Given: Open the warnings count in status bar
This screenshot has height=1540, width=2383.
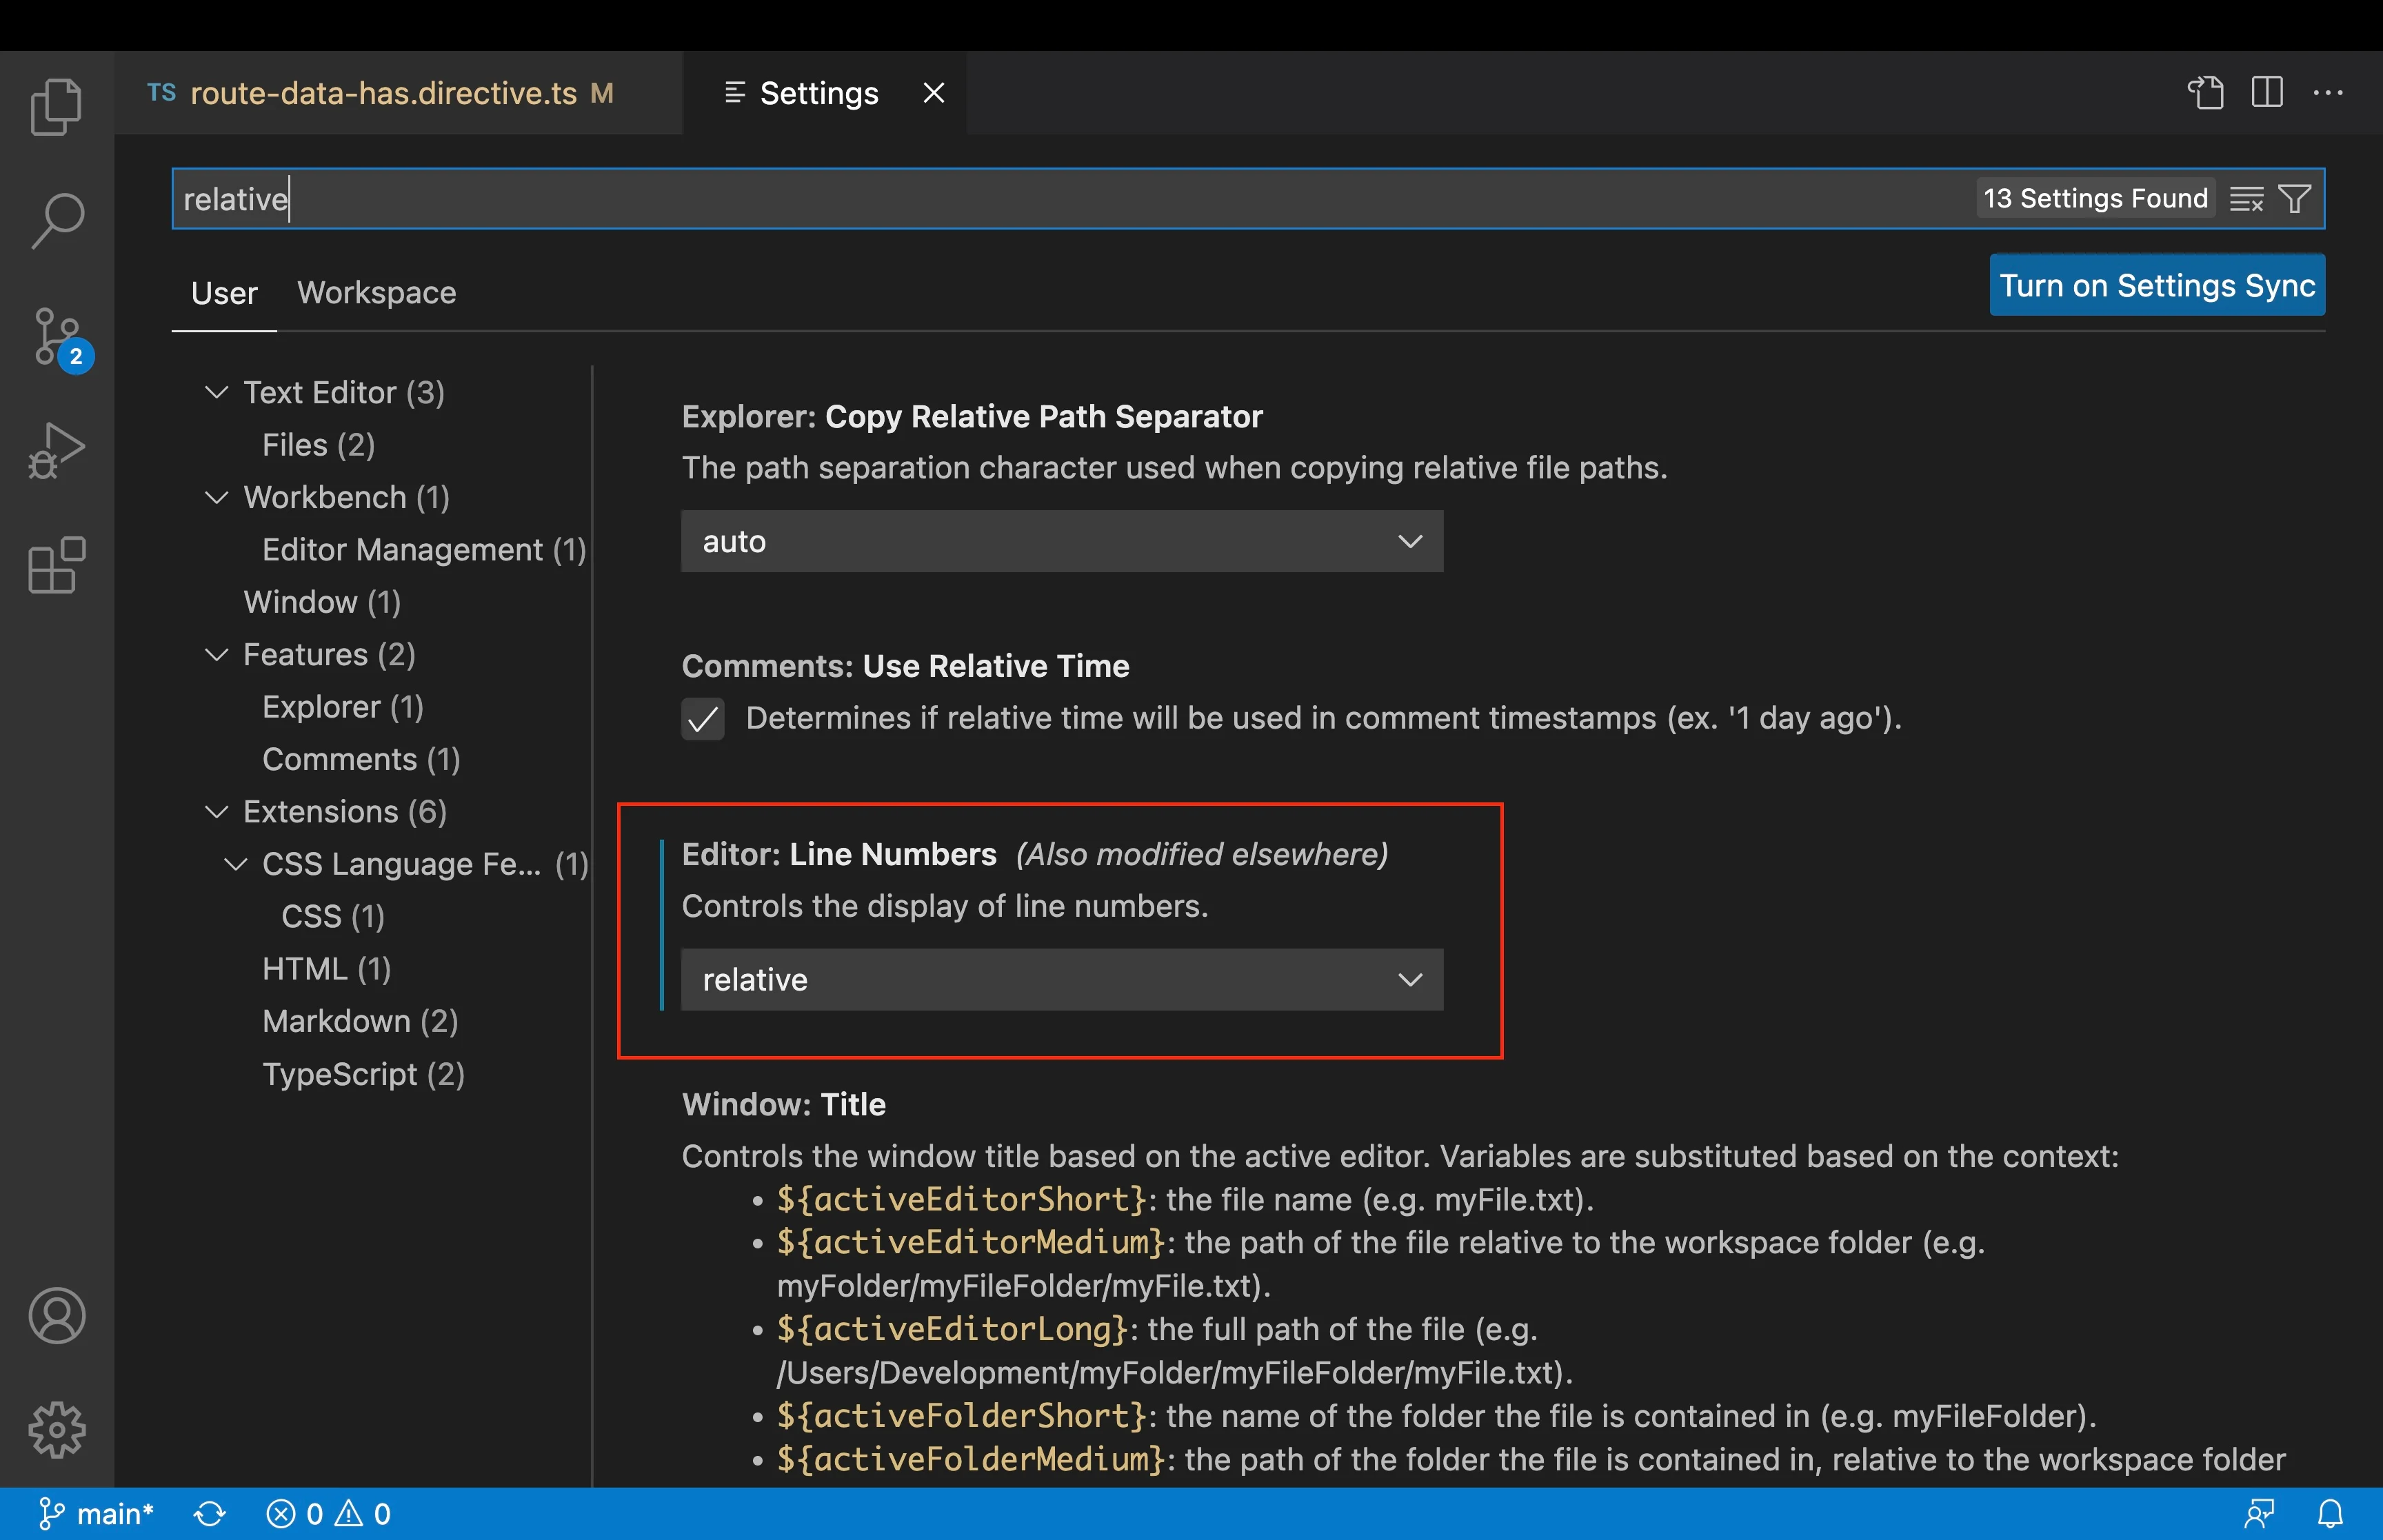Looking at the screenshot, I should tap(363, 1514).
